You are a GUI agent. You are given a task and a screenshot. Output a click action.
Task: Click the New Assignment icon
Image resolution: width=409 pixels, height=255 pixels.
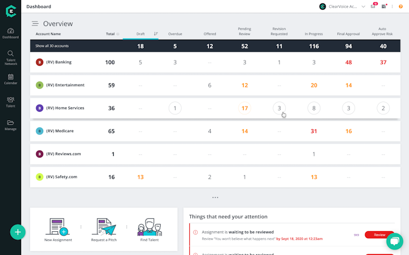click(58, 227)
